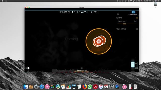161x90 pixels.
Task: Click the Playback speed 1.0x value
Action: pos(135,21)
